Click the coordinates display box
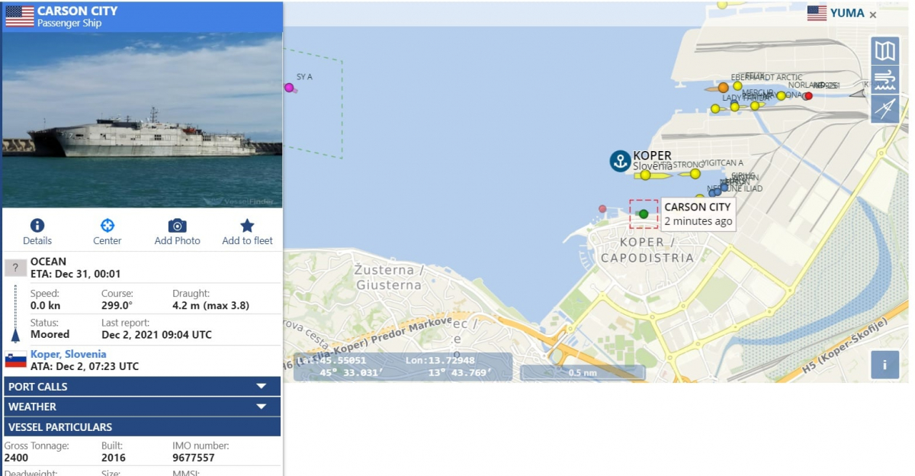This screenshot has width=915, height=476. click(403, 367)
